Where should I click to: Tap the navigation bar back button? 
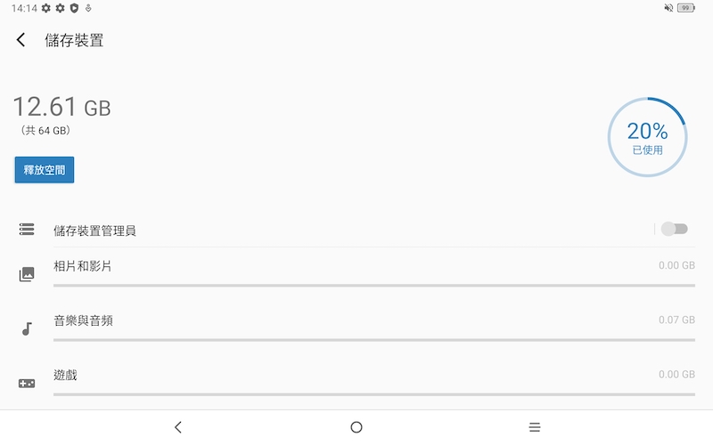coord(178,427)
